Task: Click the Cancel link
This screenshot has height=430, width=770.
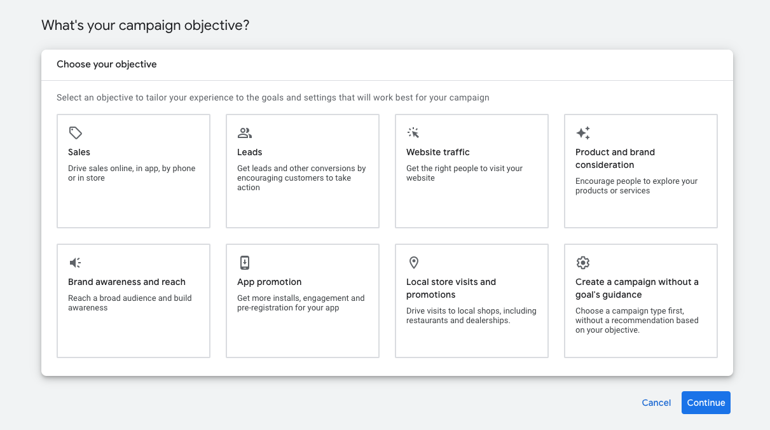Action: 656,403
